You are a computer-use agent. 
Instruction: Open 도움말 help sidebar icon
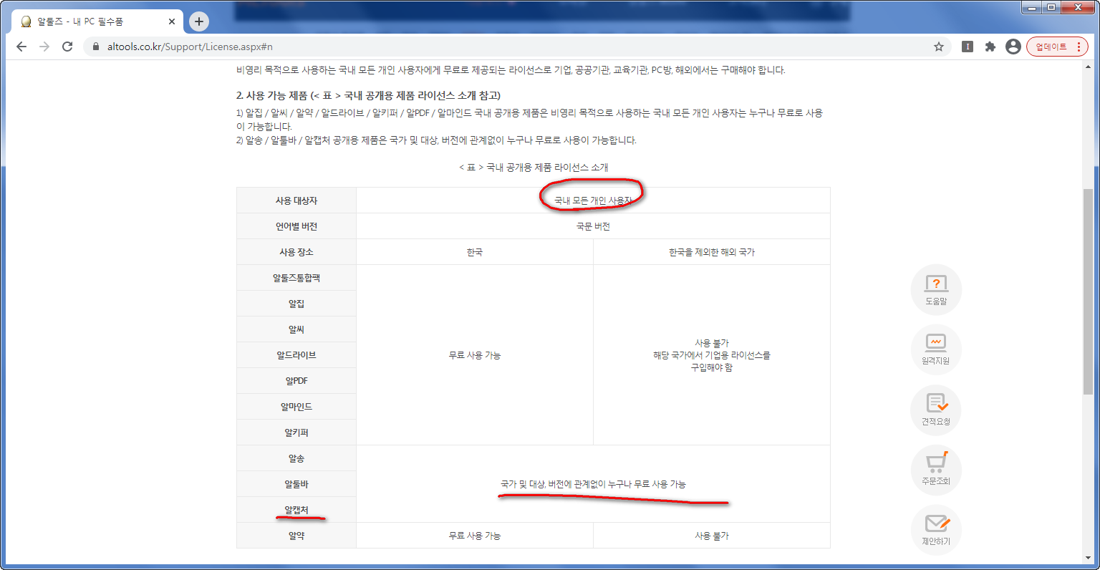click(x=936, y=290)
